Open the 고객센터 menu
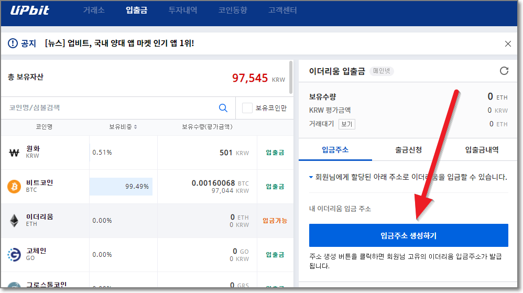 coord(282,10)
